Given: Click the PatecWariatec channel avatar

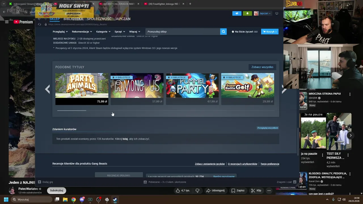Looking at the screenshot, I should click(12, 190).
